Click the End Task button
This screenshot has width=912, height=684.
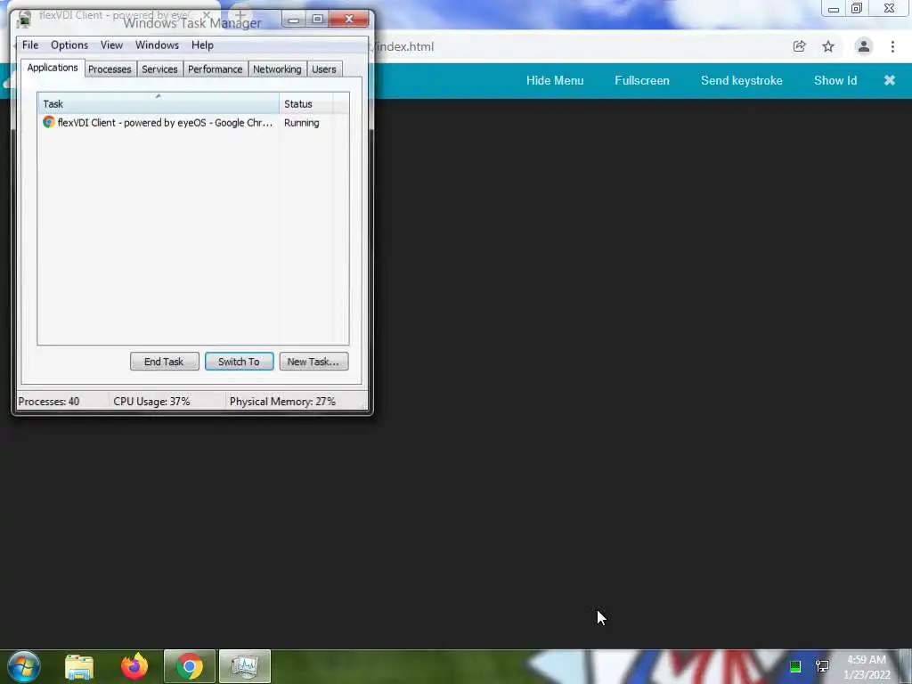tap(164, 362)
